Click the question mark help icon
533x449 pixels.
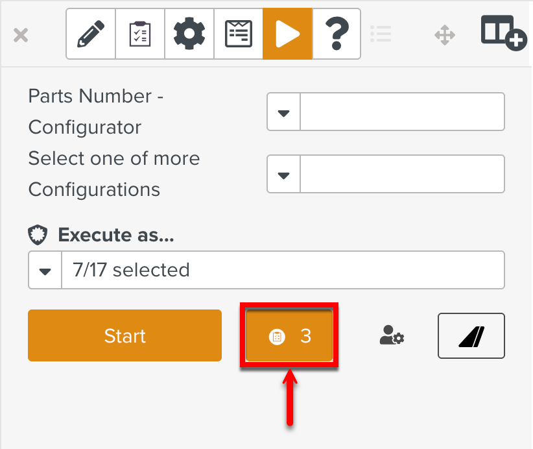(337, 34)
